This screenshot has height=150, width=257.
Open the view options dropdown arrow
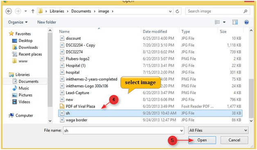pos(224,22)
